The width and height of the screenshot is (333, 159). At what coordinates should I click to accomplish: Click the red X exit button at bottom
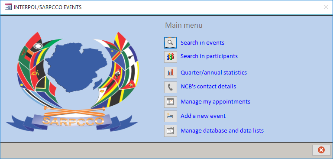(321, 150)
